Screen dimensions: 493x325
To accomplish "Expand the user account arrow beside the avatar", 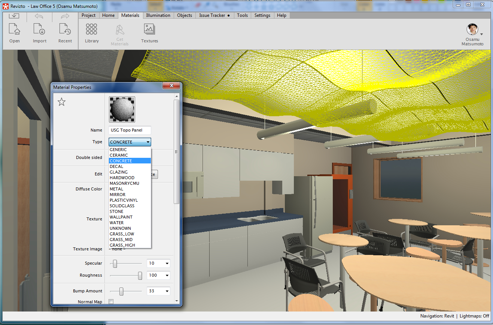I will click(481, 34).
